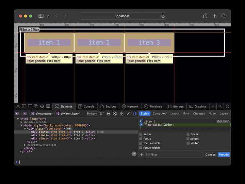The width and height of the screenshot is (245, 184).
Task: Open the Network tab
Action: [x=130, y=106]
